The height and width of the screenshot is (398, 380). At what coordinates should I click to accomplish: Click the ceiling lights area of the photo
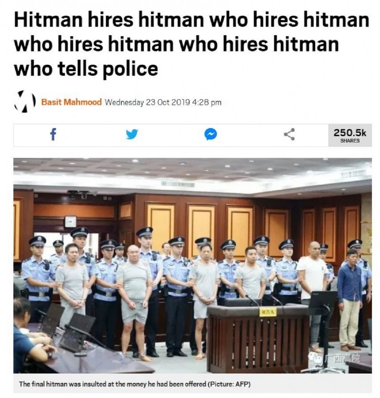pyautogui.click(x=192, y=170)
